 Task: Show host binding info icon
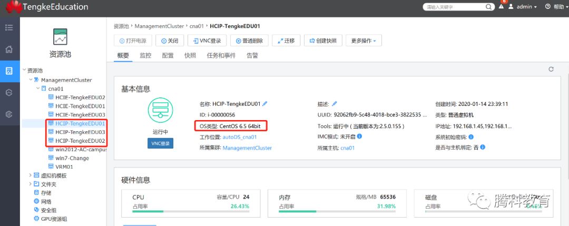click(x=483, y=148)
